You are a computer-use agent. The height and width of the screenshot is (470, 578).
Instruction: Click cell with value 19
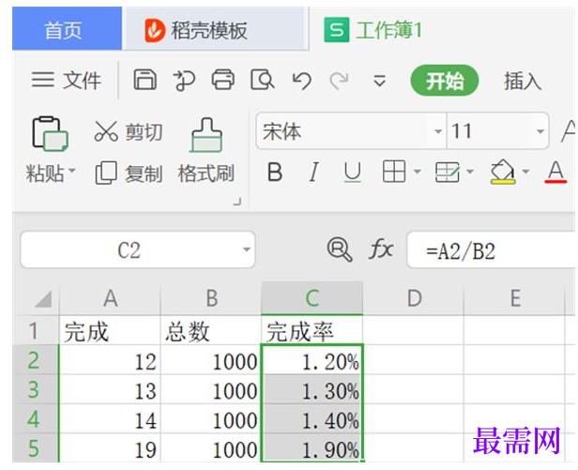coord(110,447)
